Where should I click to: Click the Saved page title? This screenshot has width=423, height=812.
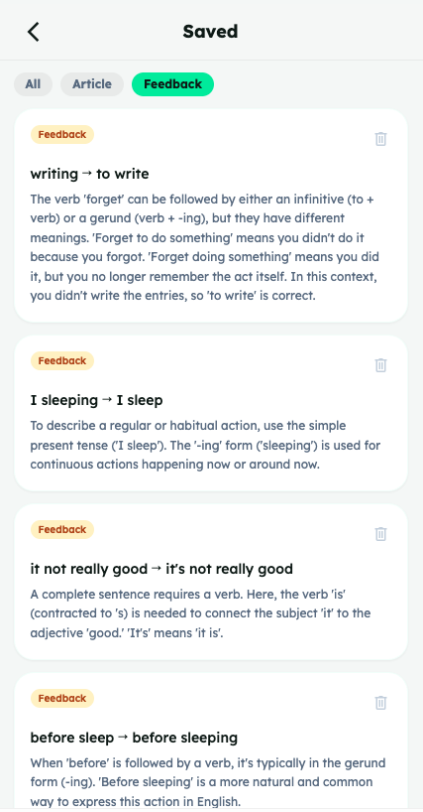tap(210, 32)
